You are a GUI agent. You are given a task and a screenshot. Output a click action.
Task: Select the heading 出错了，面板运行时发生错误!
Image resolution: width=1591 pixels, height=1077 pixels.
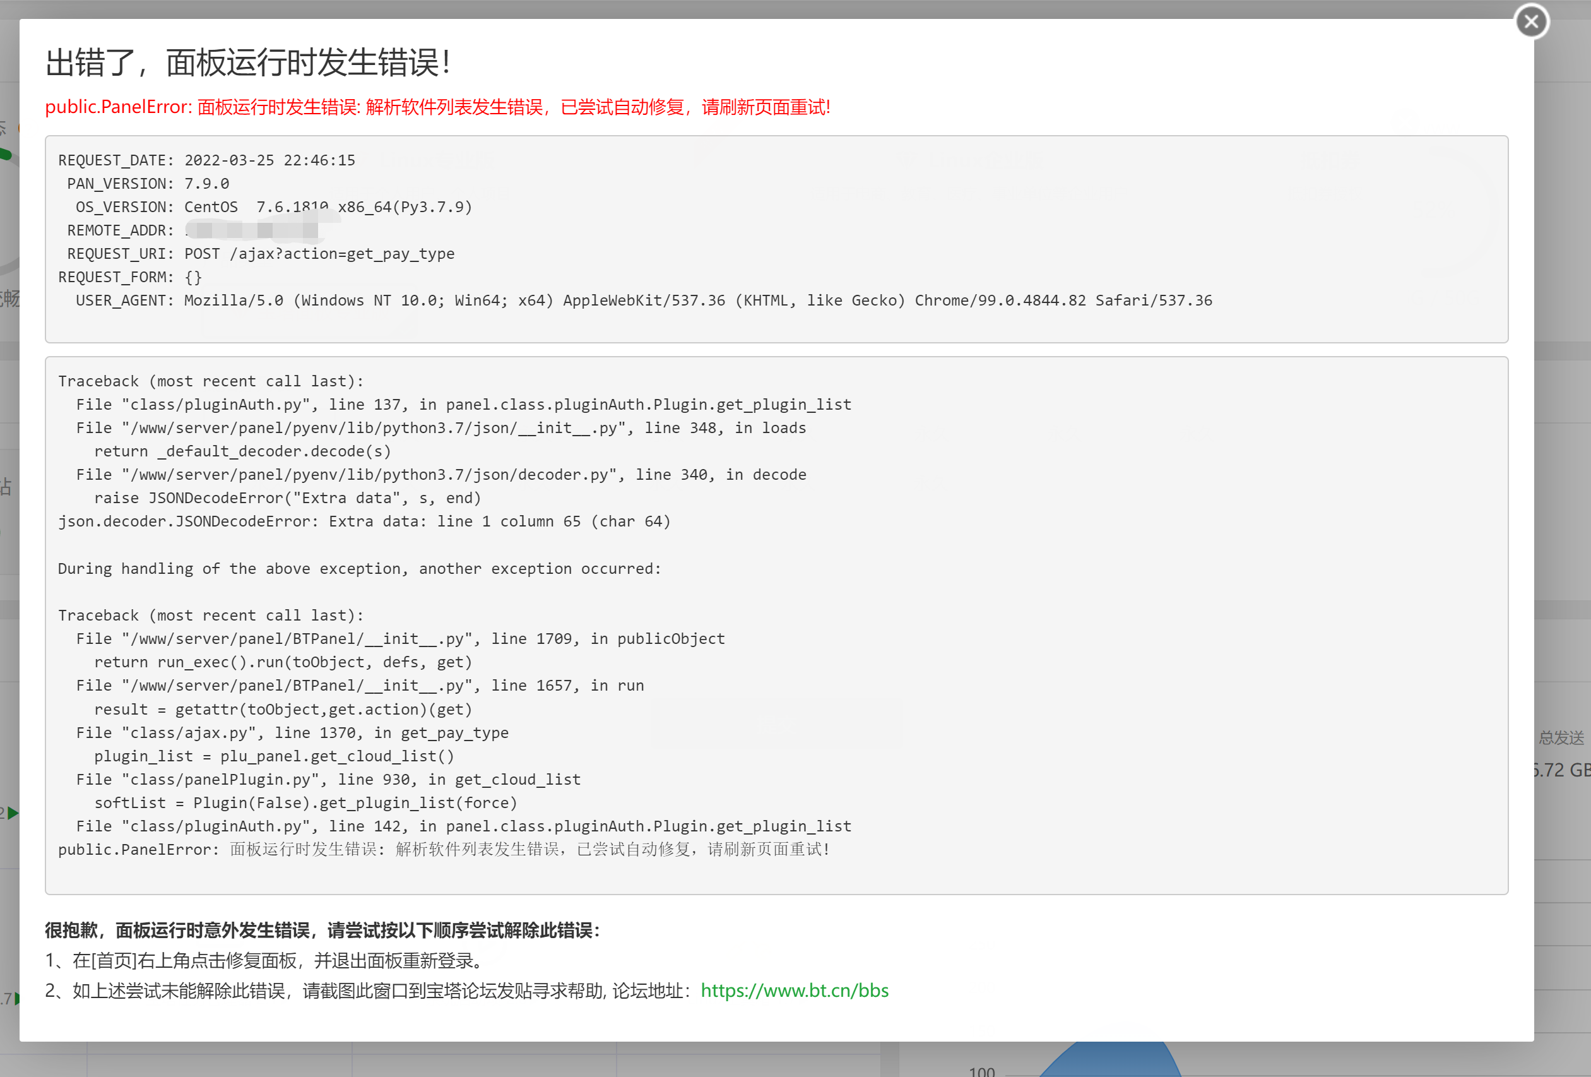point(249,62)
